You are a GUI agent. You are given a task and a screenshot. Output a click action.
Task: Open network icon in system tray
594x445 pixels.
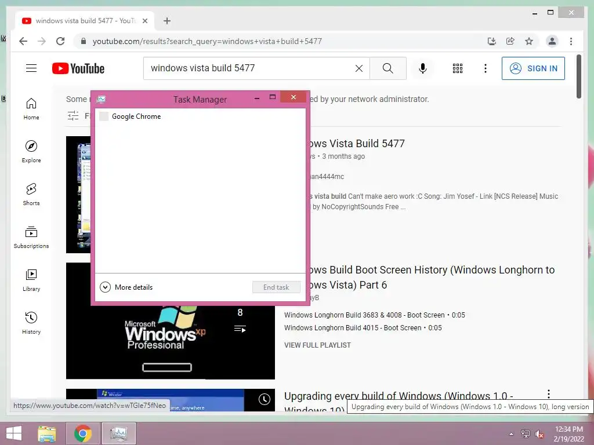[x=526, y=434]
